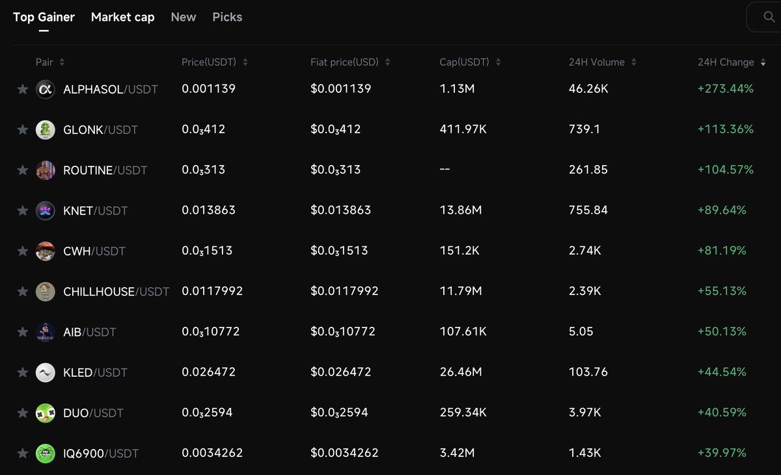Click the 0.001139 USDT price

click(x=208, y=88)
